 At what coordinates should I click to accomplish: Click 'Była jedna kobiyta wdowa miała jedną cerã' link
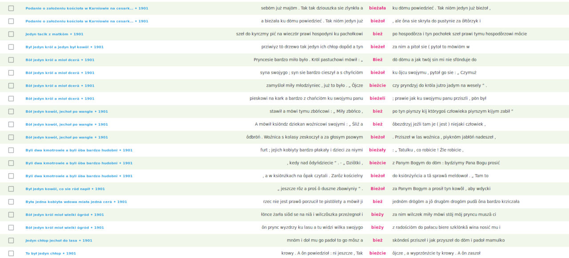76,202
